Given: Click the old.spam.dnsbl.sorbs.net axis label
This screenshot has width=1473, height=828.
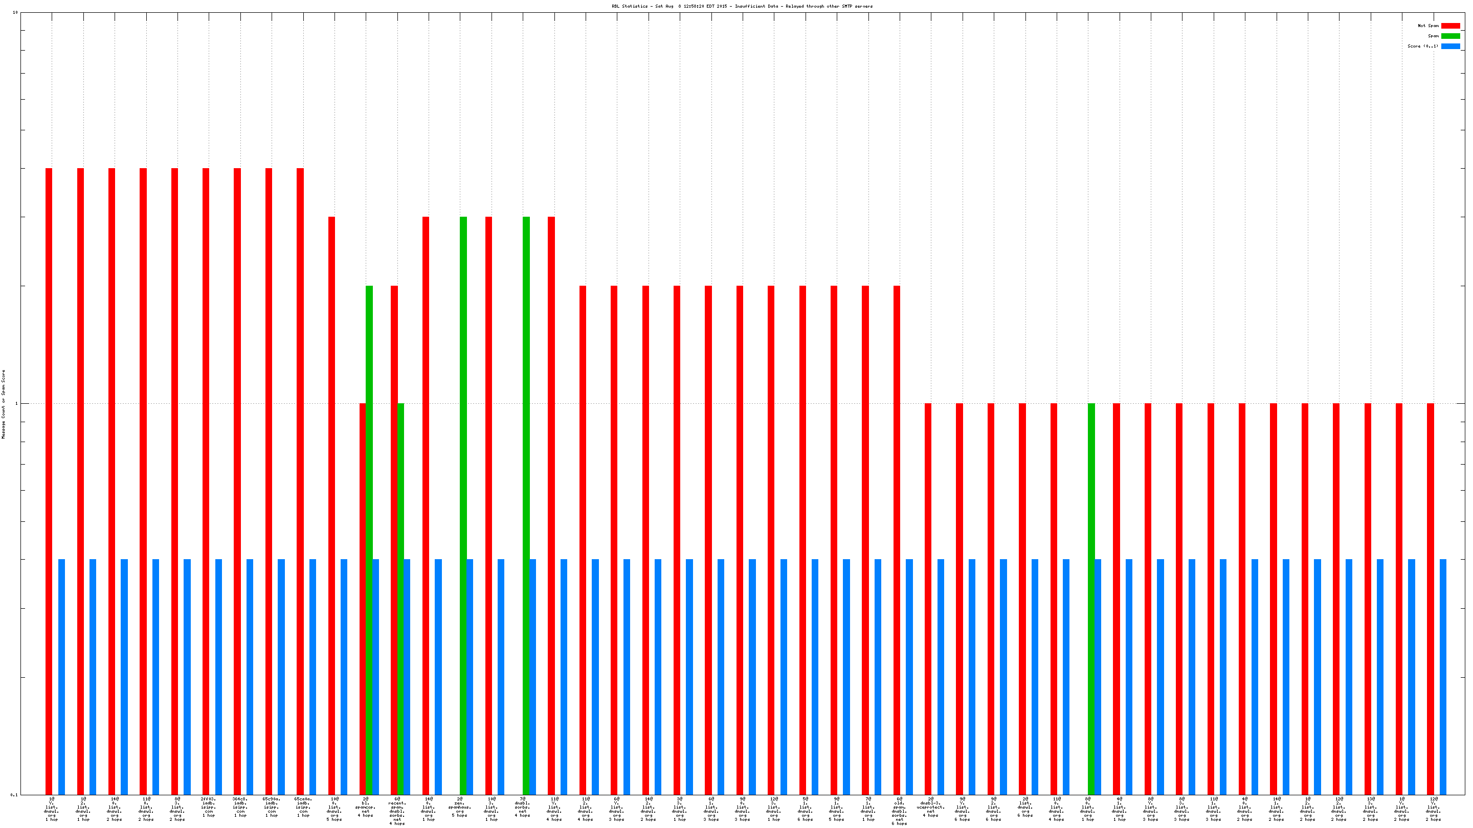Looking at the screenshot, I should [899, 811].
